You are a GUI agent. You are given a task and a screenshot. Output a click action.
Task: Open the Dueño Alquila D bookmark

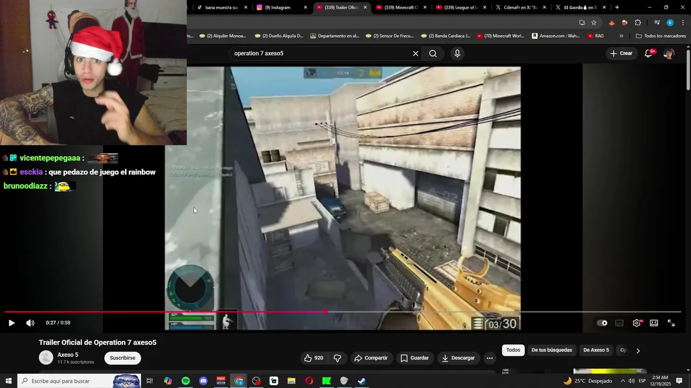coord(279,36)
